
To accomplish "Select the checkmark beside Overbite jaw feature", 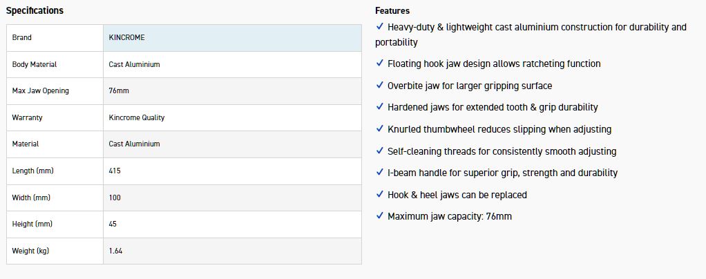I will coord(379,85).
